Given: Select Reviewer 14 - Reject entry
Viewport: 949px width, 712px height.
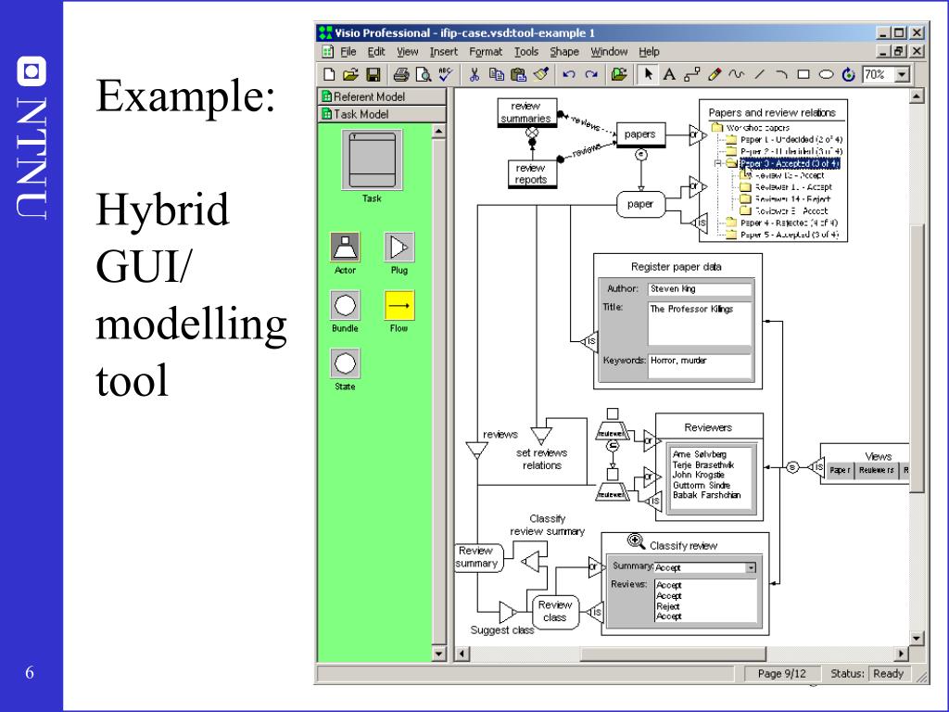Looking at the screenshot, I should pos(792,199).
